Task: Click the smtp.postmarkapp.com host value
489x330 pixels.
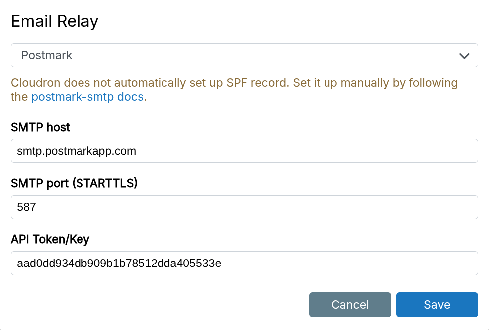Action: point(77,151)
